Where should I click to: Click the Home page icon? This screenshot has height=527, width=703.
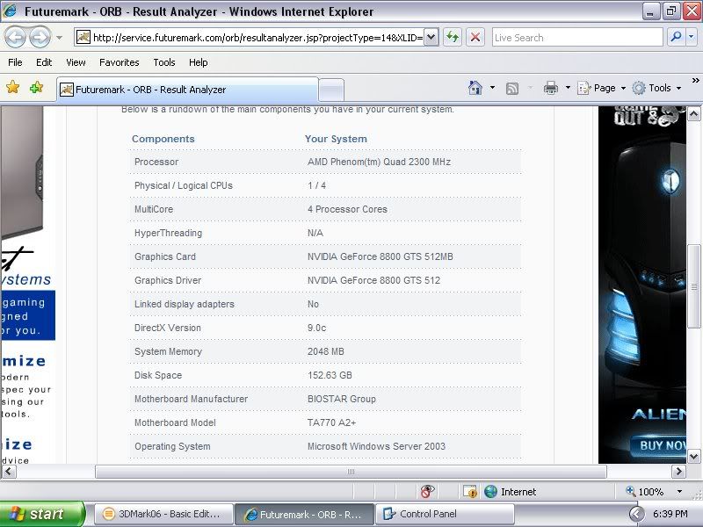[x=475, y=88]
